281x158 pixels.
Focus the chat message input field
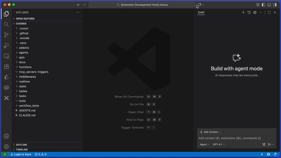pos(237,138)
